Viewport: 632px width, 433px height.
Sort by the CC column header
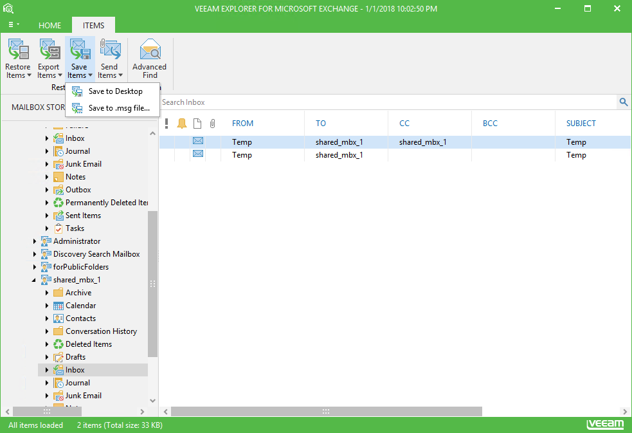404,124
